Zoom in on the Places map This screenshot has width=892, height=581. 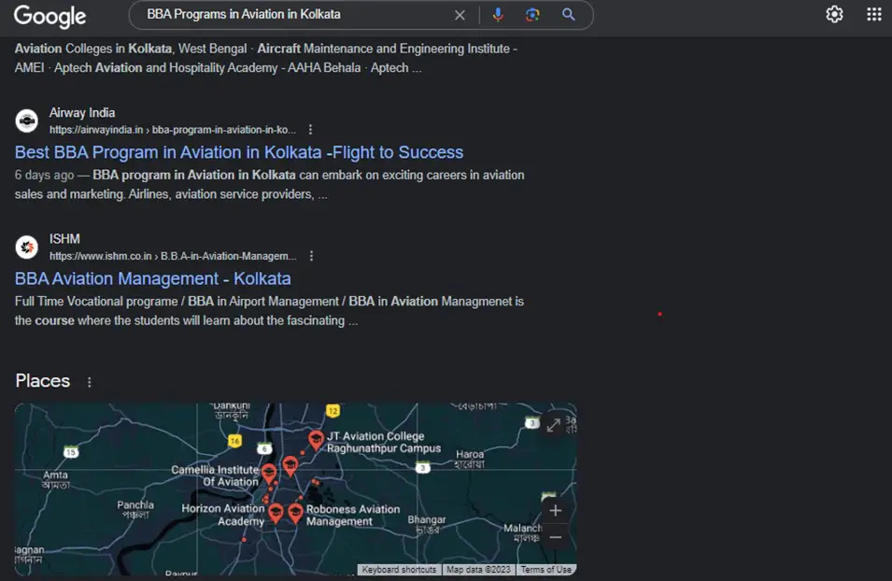click(x=555, y=510)
